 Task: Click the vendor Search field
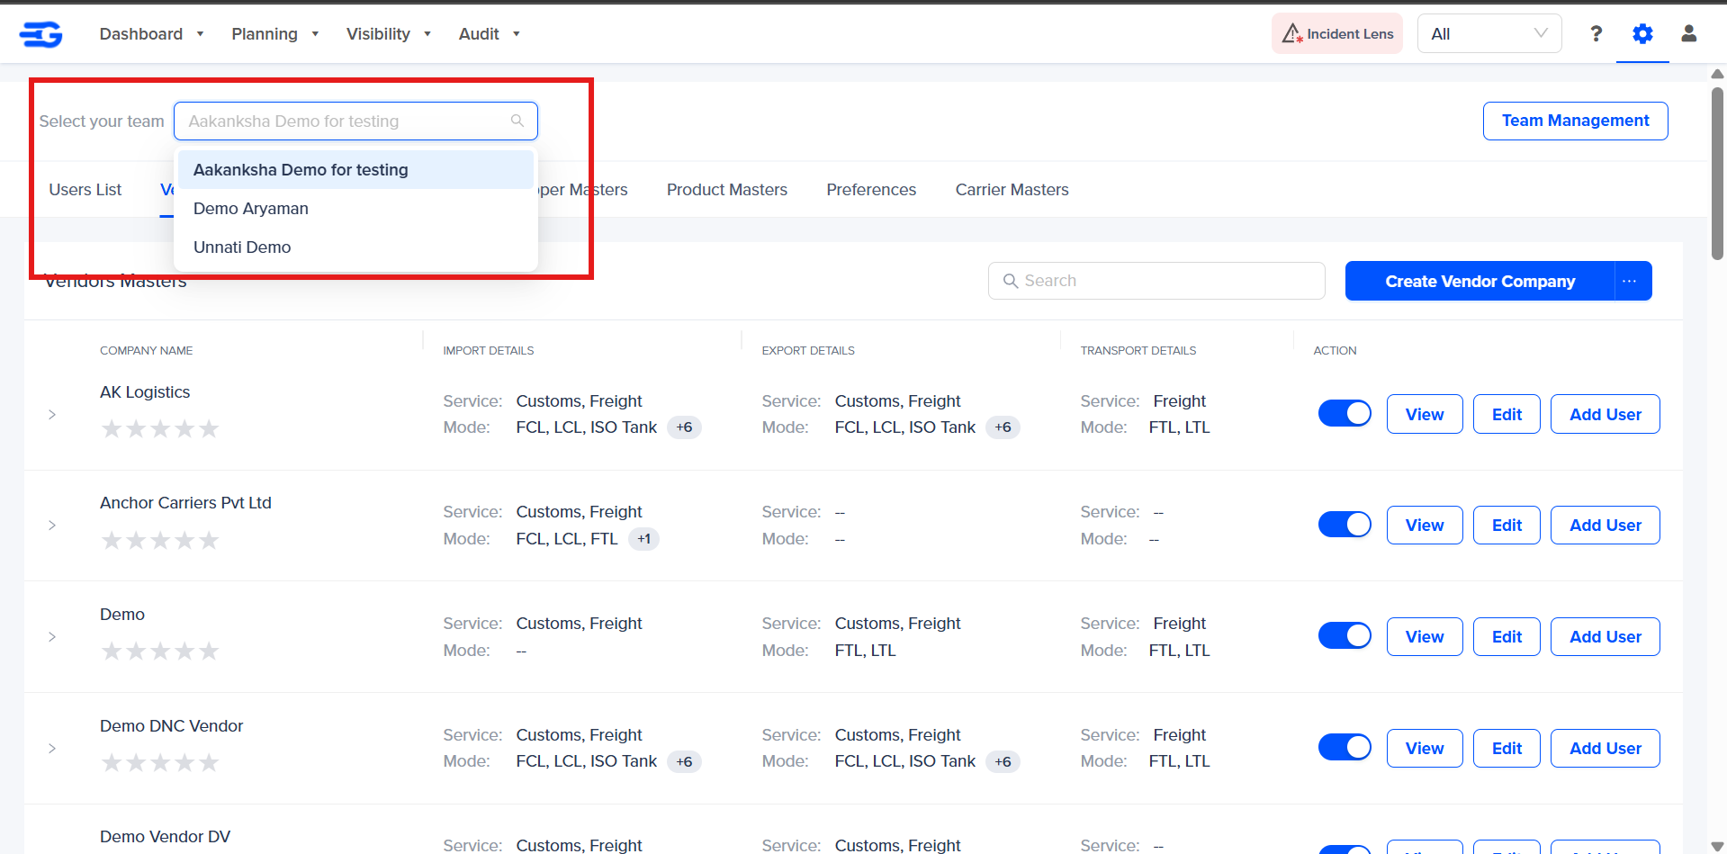1156,281
